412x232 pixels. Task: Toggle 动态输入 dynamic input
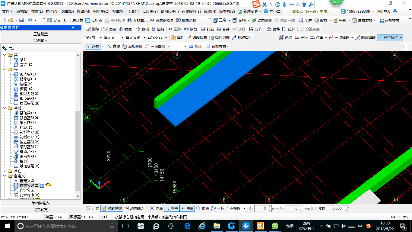(x=134, y=208)
